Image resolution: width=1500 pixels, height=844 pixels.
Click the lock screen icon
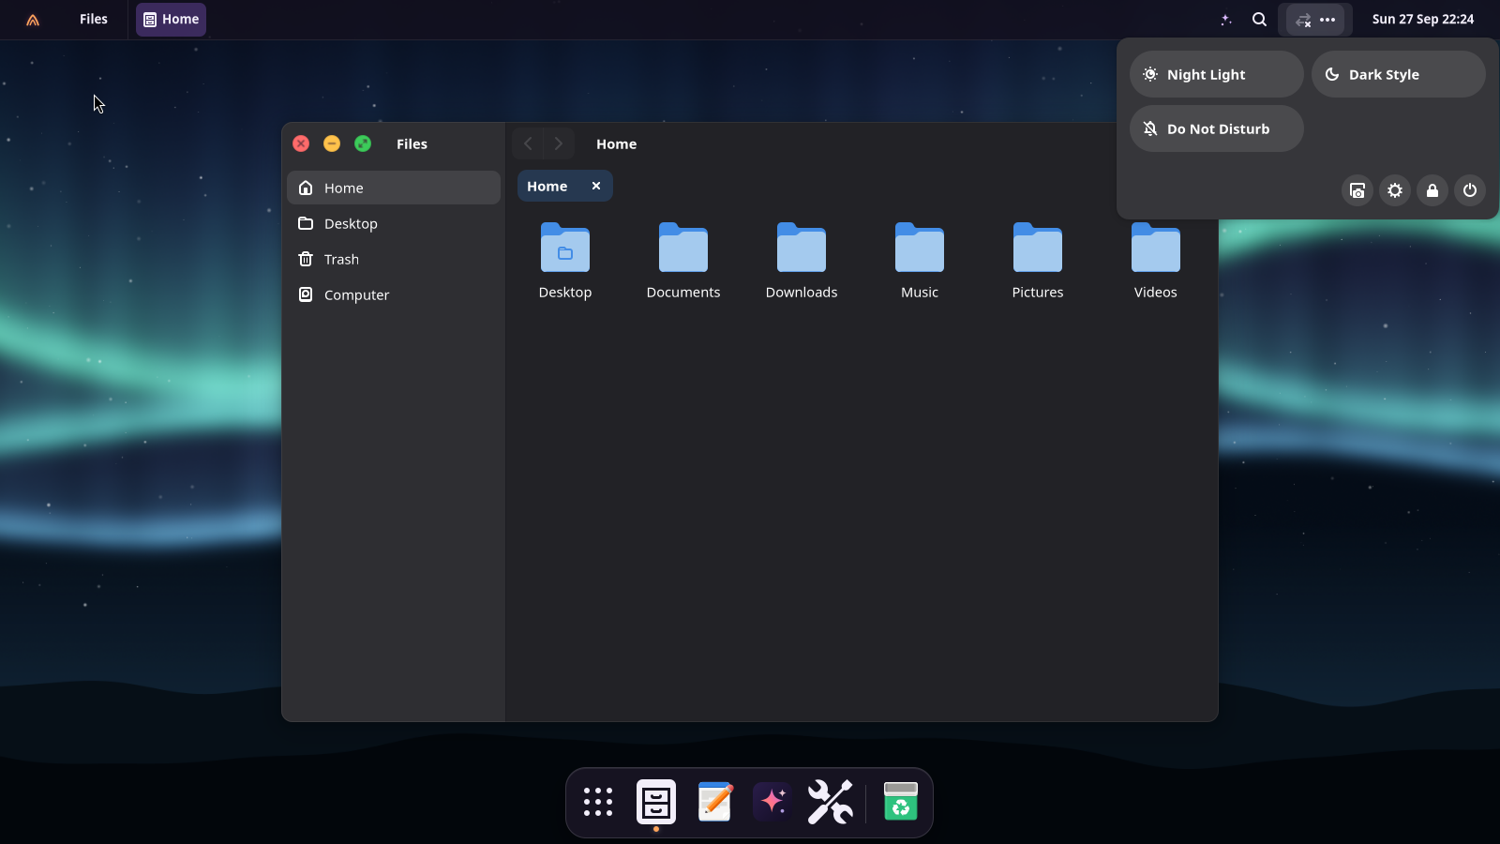(x=1432, y=190)
